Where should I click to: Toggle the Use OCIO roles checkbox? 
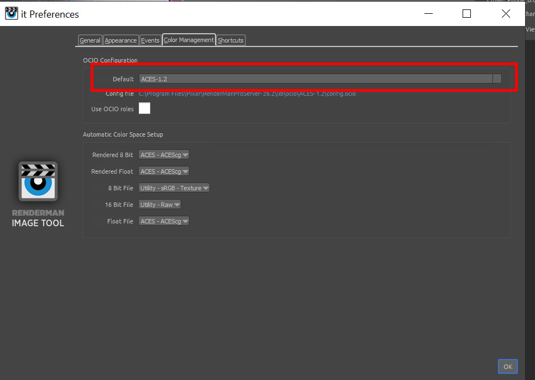144,108
